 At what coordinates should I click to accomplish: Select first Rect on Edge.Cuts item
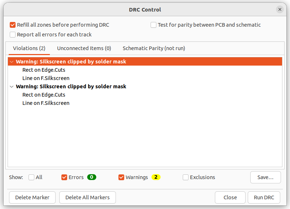(x=44, y=70)
